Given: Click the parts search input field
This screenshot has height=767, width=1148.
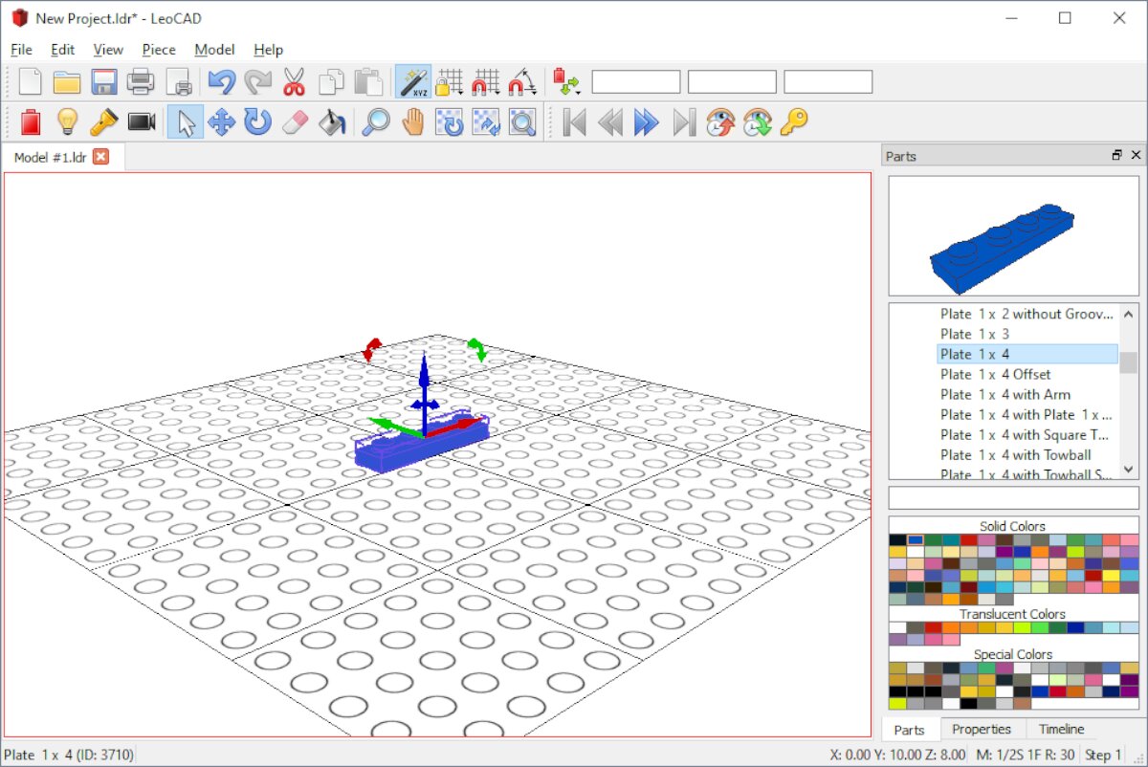Looking at the screenshot, I should point(1013,498).
